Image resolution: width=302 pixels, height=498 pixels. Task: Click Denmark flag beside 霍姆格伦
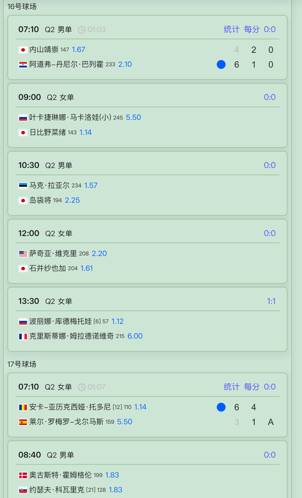tap(23, 475)
